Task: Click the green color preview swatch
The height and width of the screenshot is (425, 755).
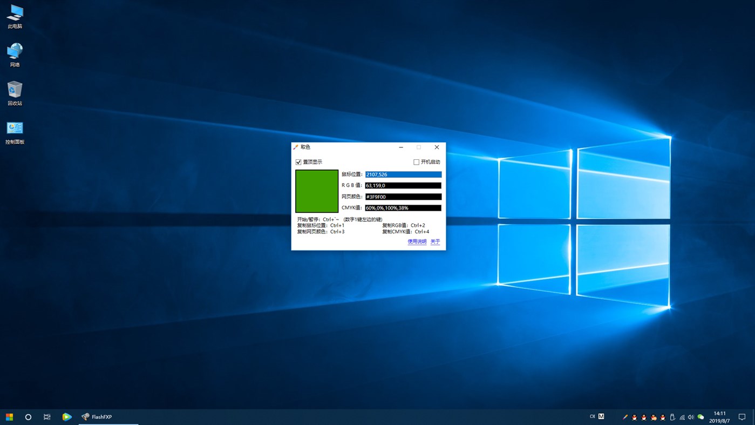Action: pyautogui.click(x=317, y=191)
